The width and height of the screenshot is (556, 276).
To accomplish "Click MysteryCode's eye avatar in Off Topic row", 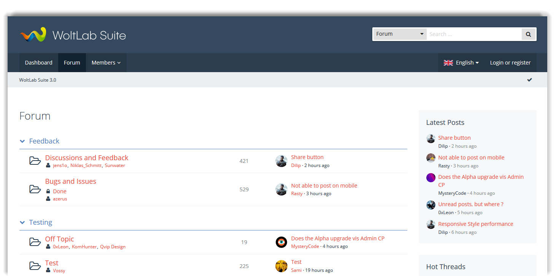I will pyautogui.click(x=281, y=242).
